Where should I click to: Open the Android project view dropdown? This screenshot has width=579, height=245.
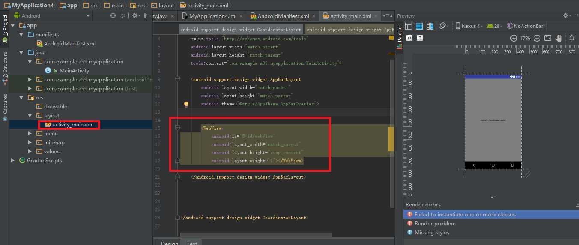(52, 15)
